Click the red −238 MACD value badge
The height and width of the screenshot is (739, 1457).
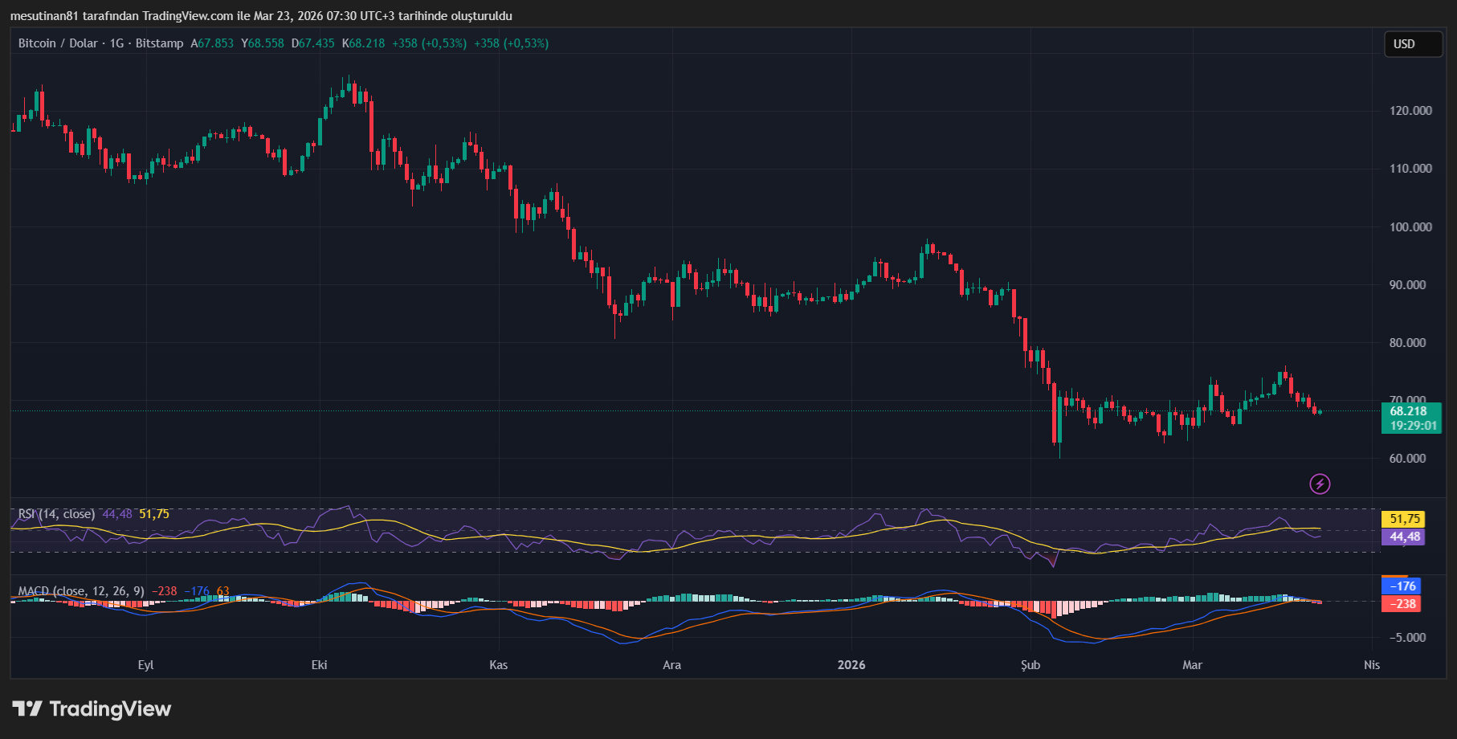(1402, 605)
